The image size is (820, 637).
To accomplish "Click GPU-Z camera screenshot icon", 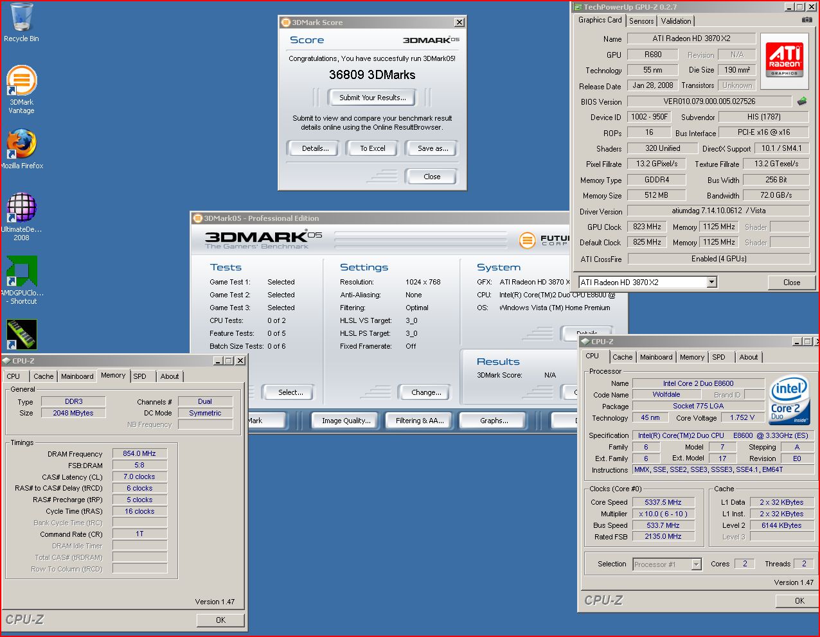I will tap(807, 21).
